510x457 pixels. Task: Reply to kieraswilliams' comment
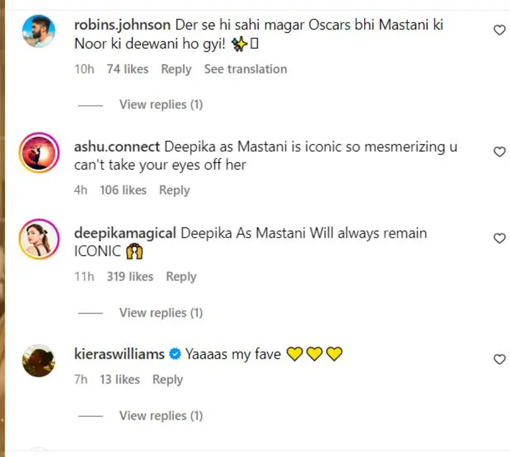click(x=167, y=379)
